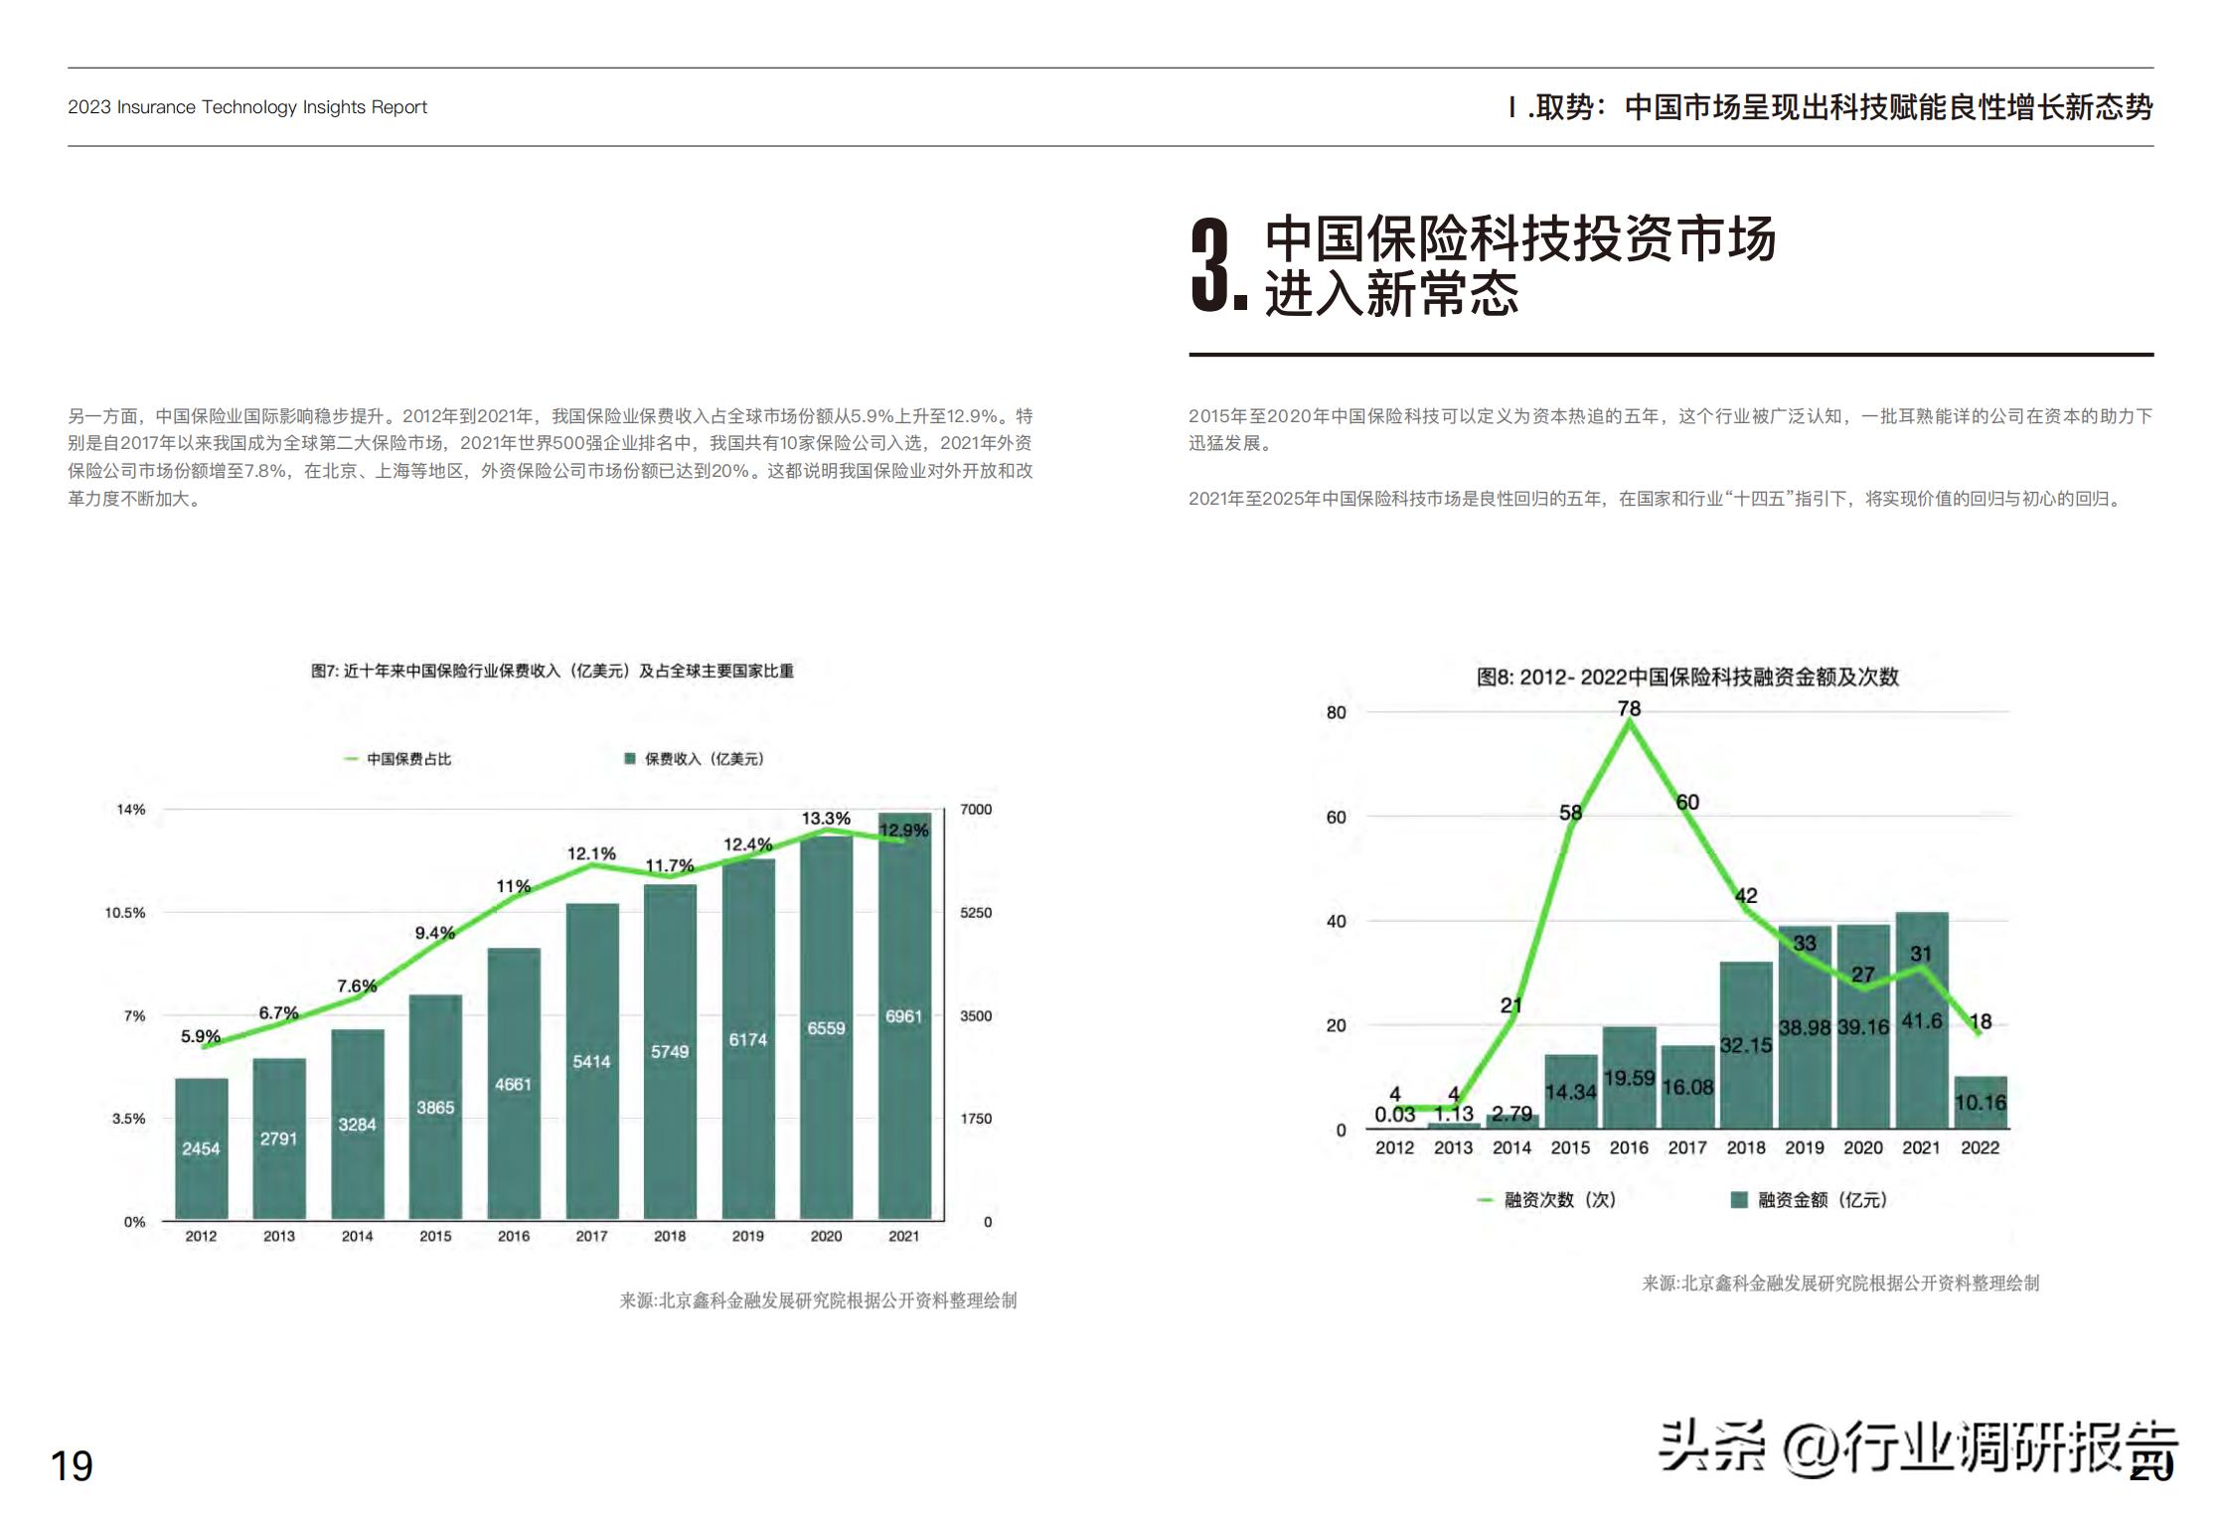Click the source note under Figure 8

click(x=1840, y=1284)
